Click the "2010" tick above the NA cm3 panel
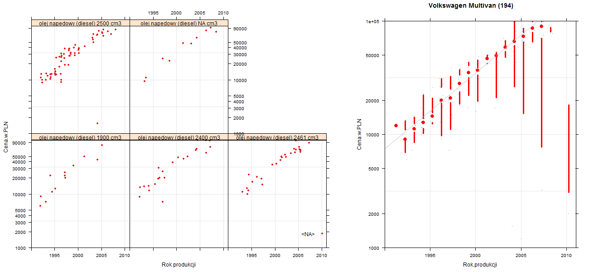589x272 pixels. (223, 13)
